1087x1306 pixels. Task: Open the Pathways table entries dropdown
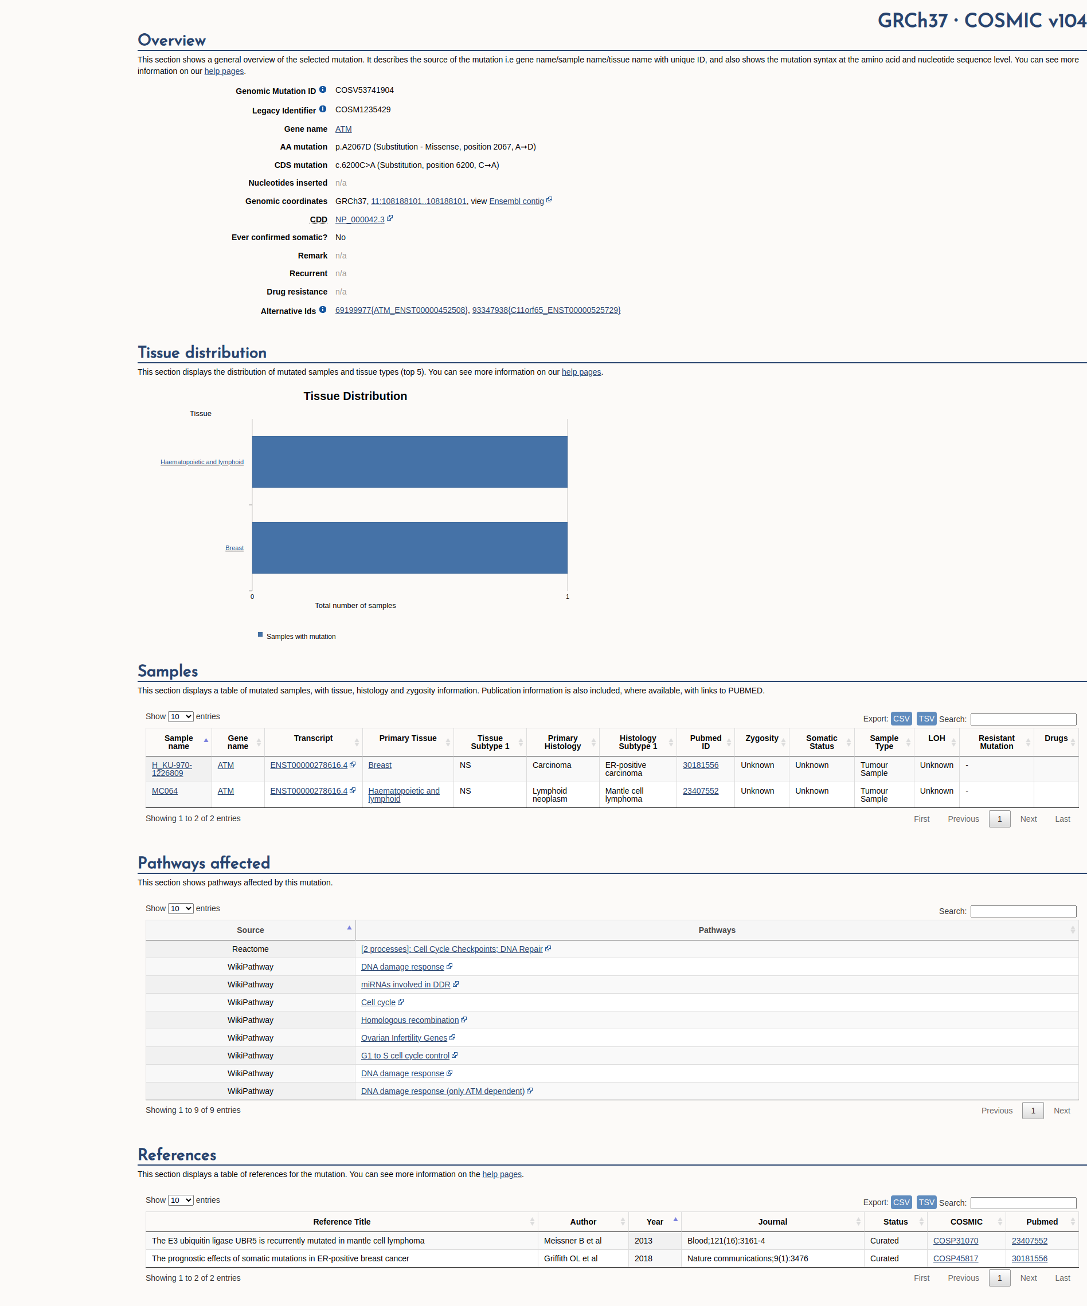(x=181, y=909)
